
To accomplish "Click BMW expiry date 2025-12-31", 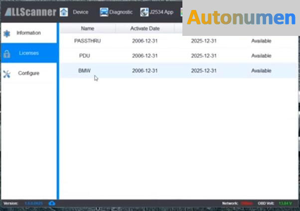I will pos(204,71).
